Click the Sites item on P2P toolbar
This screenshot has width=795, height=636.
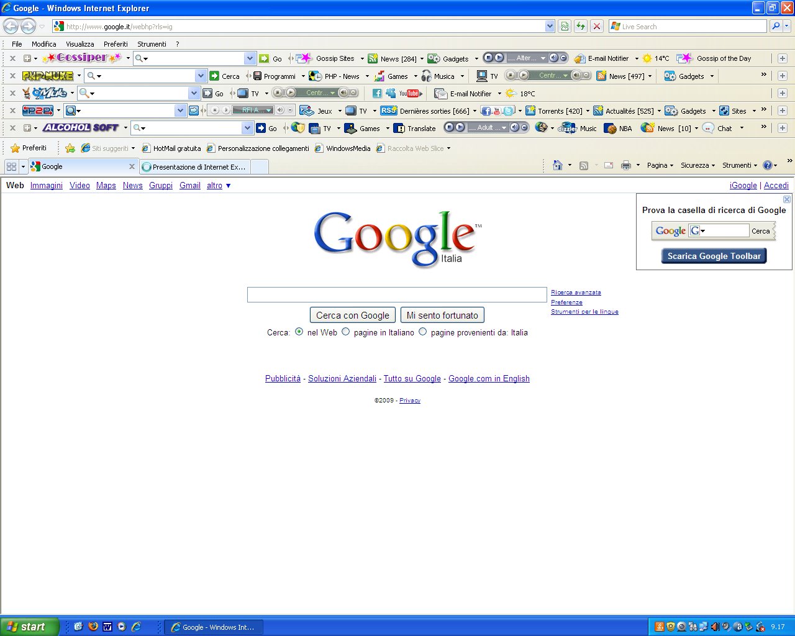(733, 111)
